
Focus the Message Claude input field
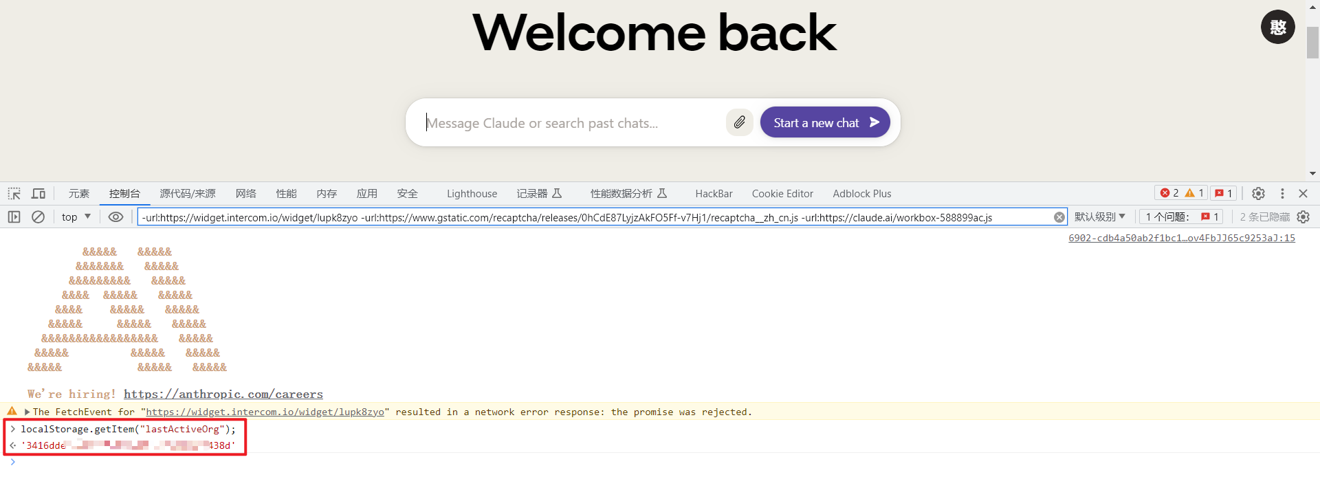(x=571, y=123)
